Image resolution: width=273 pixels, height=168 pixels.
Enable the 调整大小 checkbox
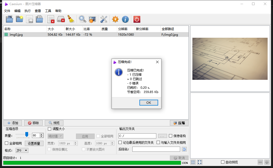[49, 129]
